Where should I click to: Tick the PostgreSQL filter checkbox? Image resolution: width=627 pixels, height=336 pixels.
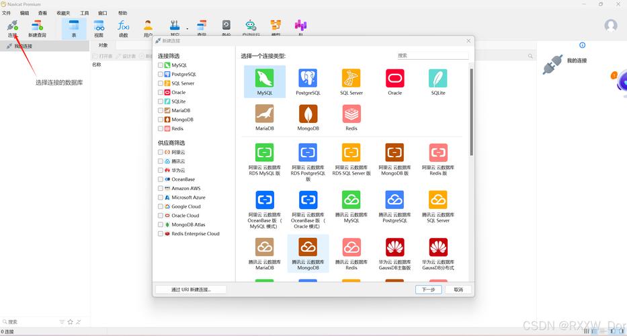click(x=161, y=74)
